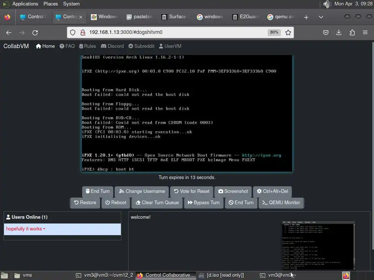Click the Change Username button
The width and height of the screenshot is (374, 280).
pos(142,191)
